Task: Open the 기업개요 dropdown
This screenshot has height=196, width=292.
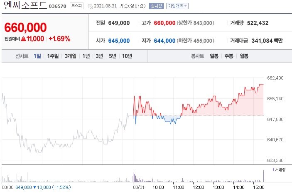Action: (177, 6)
